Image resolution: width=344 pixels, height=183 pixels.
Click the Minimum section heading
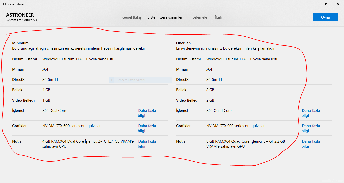tap(20, 43)
